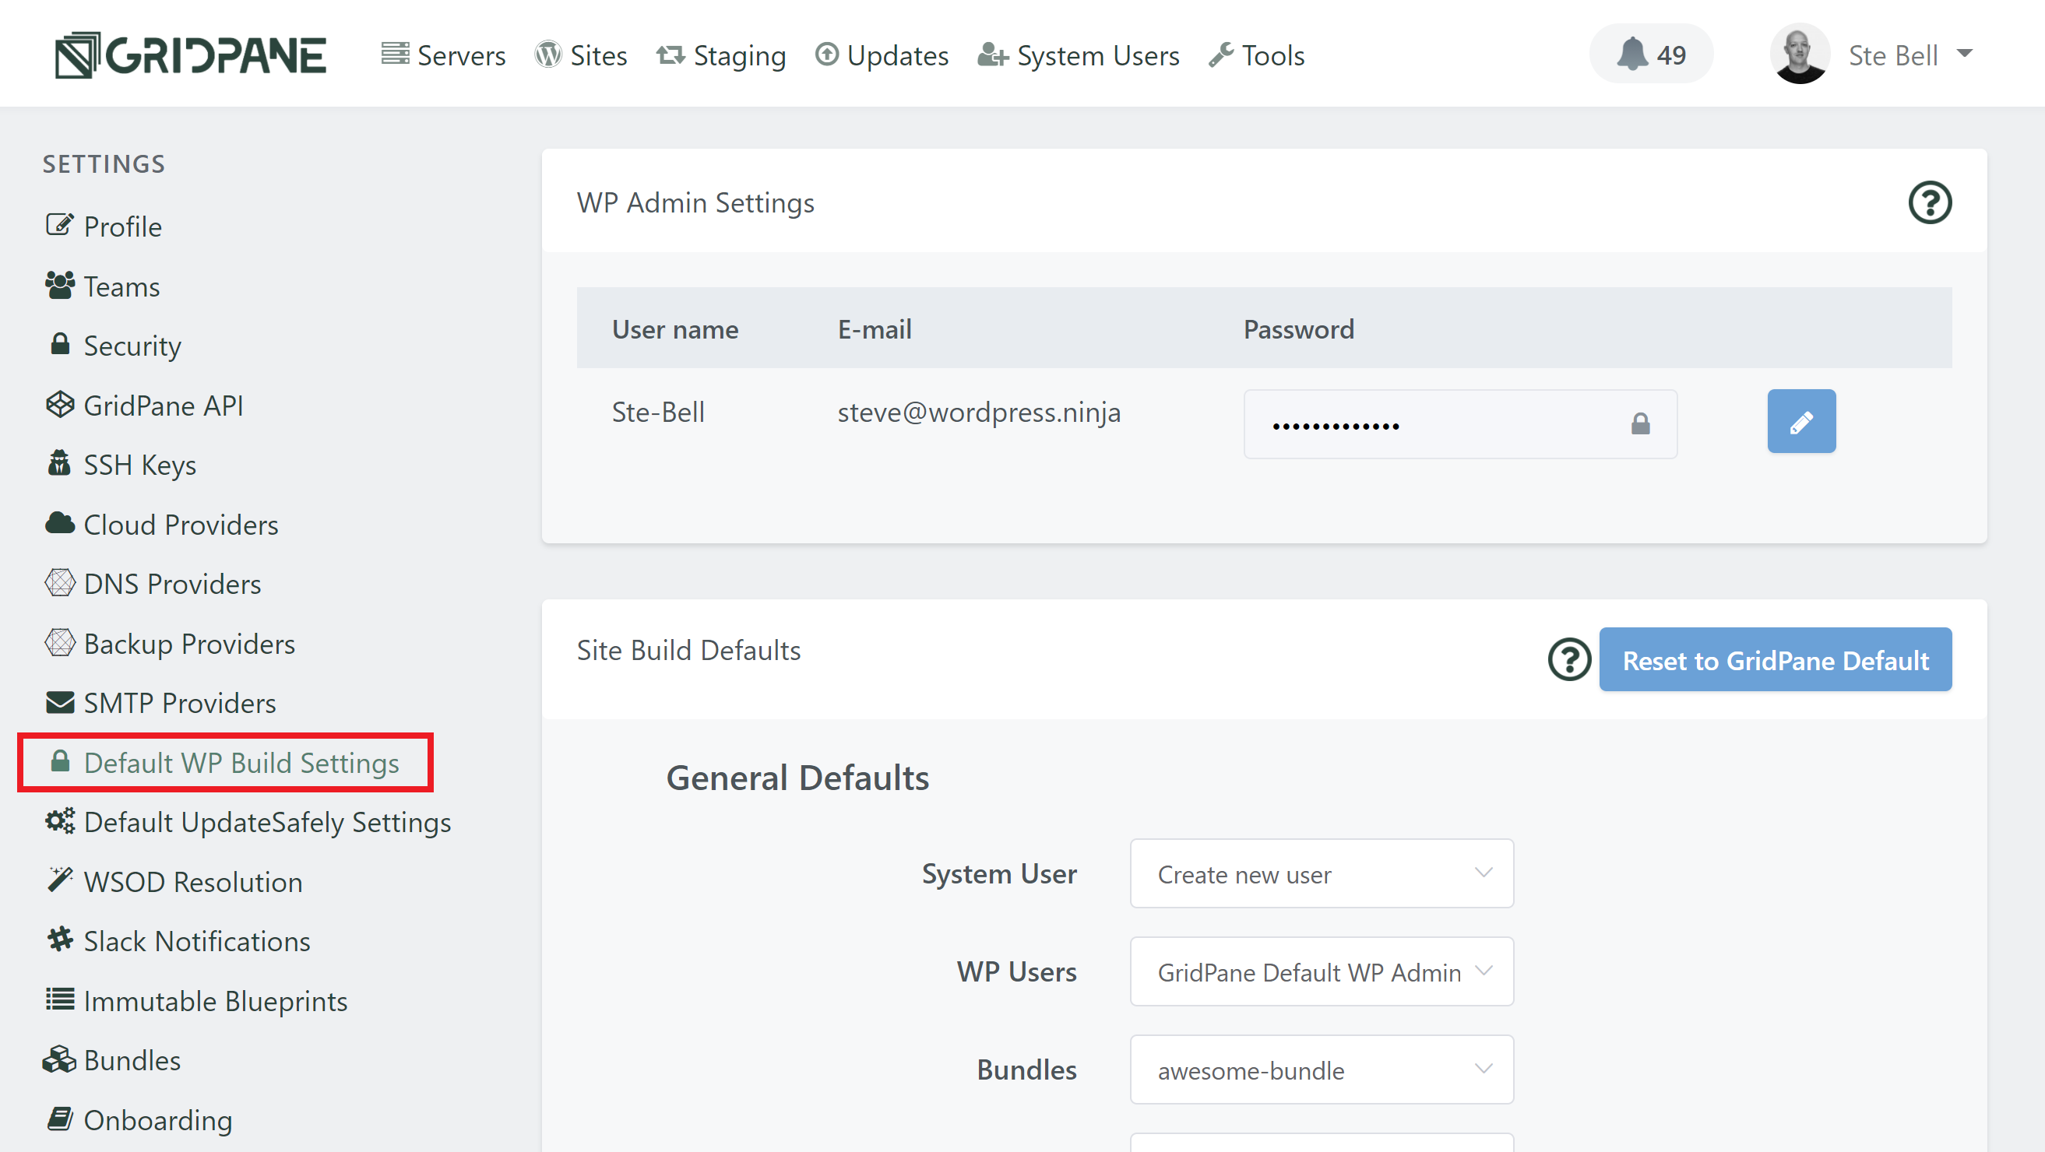The image size is (2045, 1152).
Task: Open the WP Users dropdown
Action: click(1322, 972)
